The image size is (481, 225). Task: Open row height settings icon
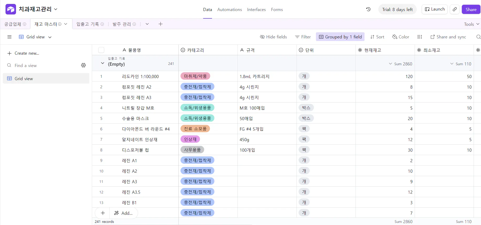click(420, 37)
